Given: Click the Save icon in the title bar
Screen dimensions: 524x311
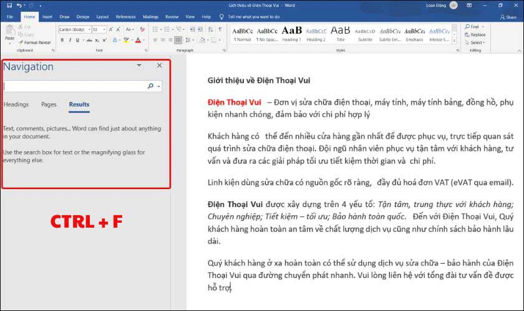Looking at the screenshot, I should (x=9, y=6).
